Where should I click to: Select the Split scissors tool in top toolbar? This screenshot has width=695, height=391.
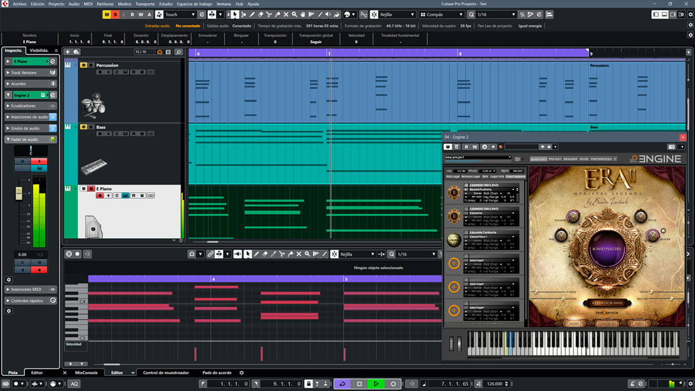[x=269, y=14]
